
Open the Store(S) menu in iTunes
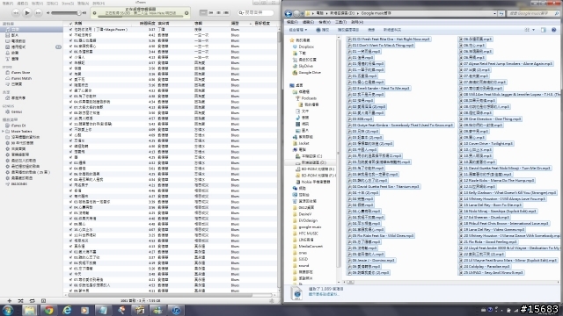(x=68, y=4)
